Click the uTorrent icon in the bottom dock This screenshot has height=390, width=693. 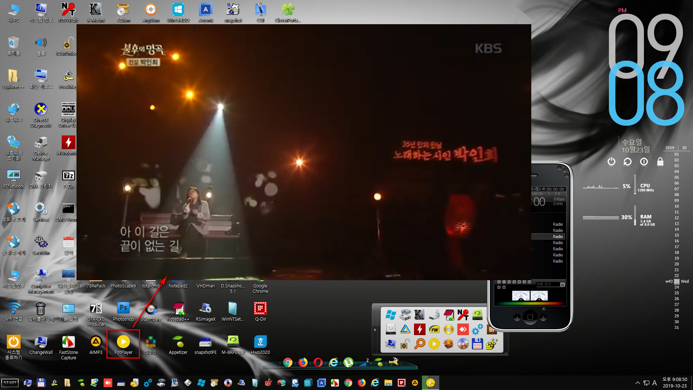pyautogui.click(x=348, y=362)
